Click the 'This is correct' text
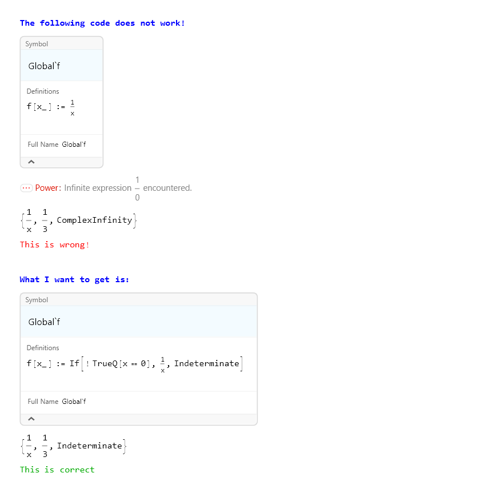Screen dimensions: 500x481 click(x=57, y=470)
